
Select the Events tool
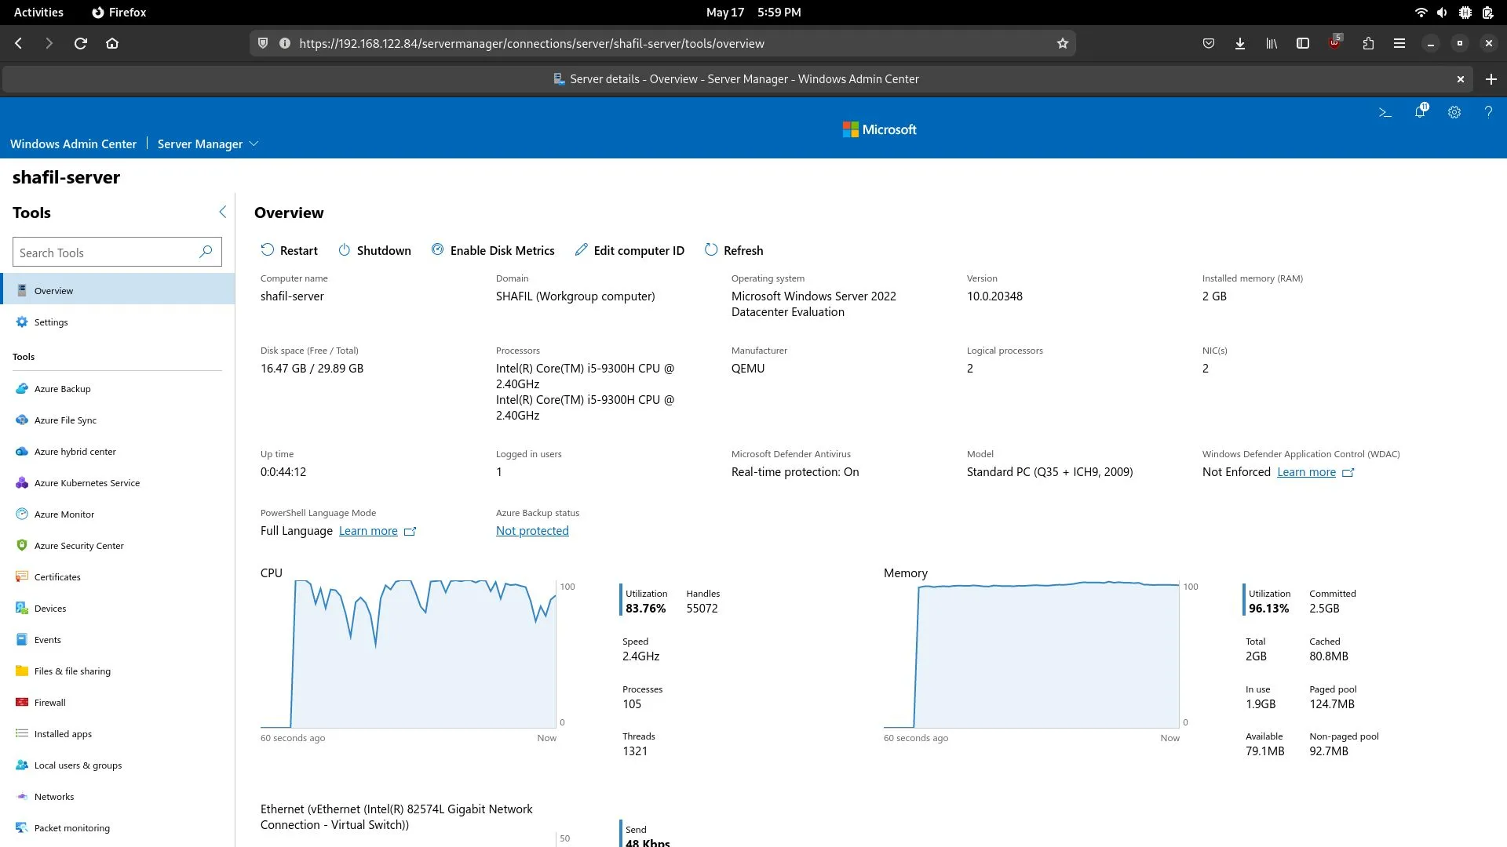tap(49, 639)
